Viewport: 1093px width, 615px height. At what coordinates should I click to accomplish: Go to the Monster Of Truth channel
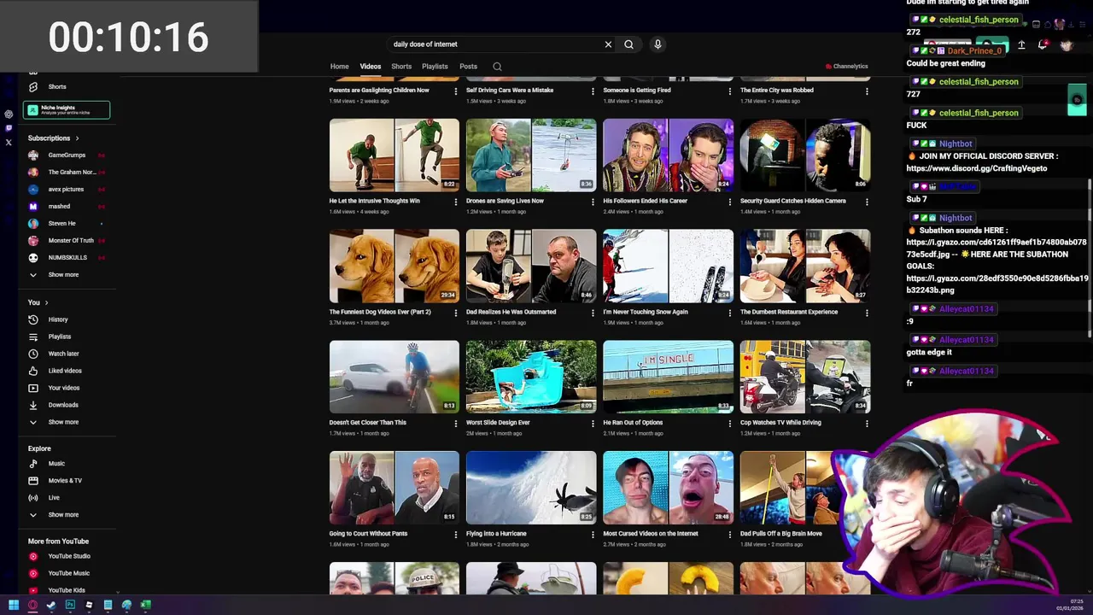[67, 241]
